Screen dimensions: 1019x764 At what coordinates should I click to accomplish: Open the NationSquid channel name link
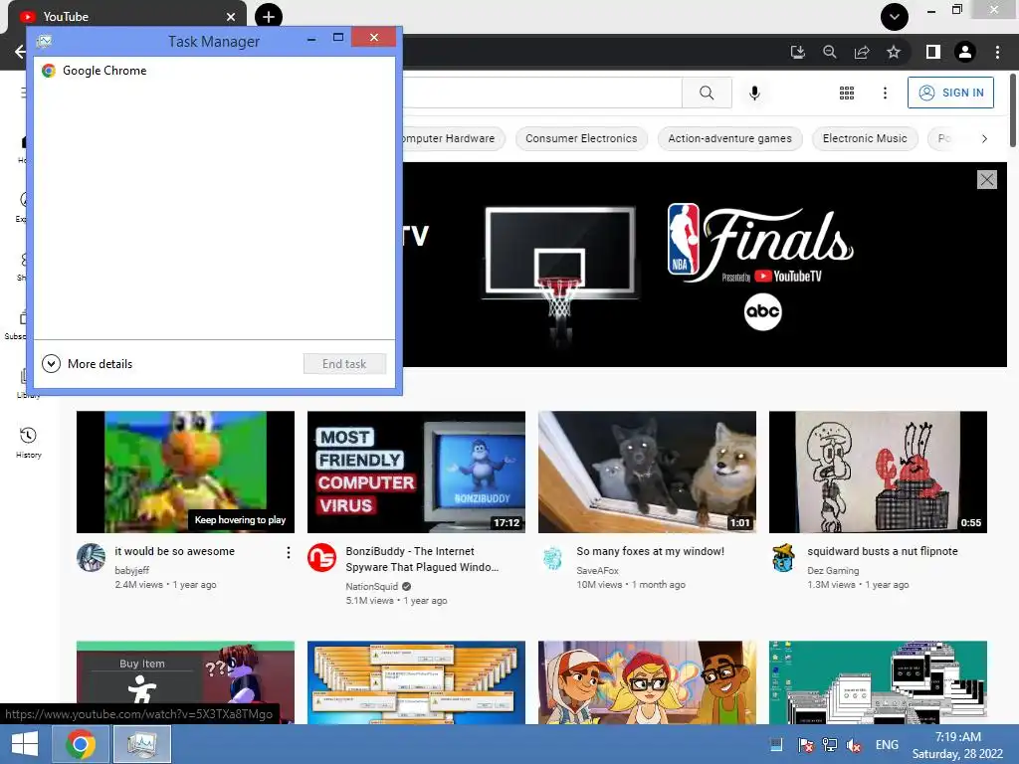372,586
